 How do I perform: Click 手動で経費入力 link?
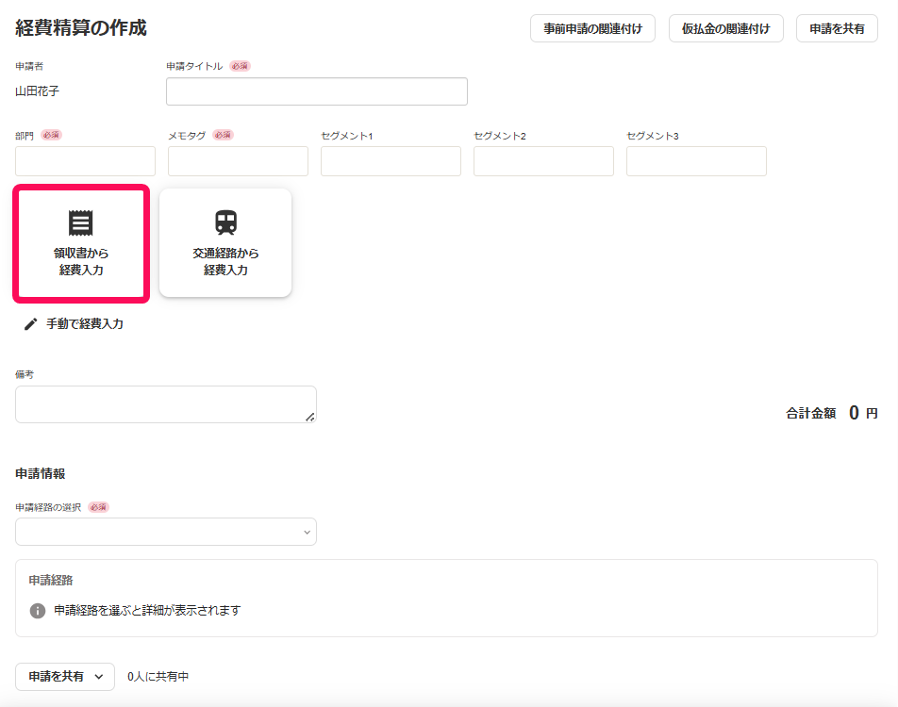click(74, 324)
